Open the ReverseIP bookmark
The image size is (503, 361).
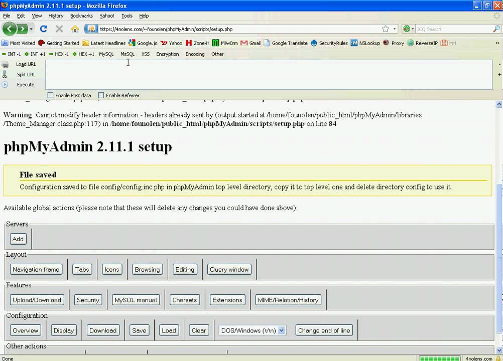[423, 43]
